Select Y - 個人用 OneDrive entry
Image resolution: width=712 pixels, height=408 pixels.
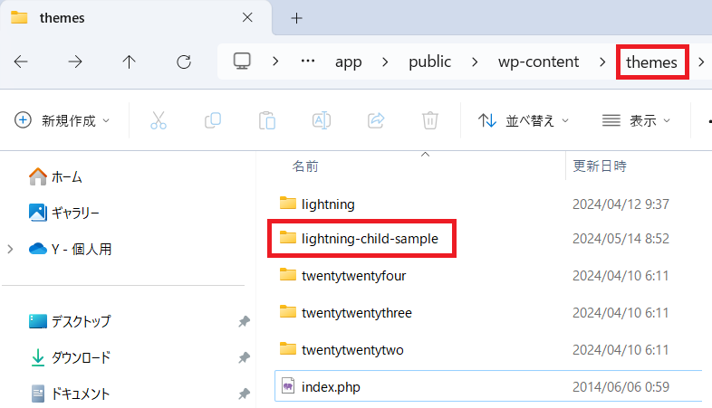(x=70, y=249)
